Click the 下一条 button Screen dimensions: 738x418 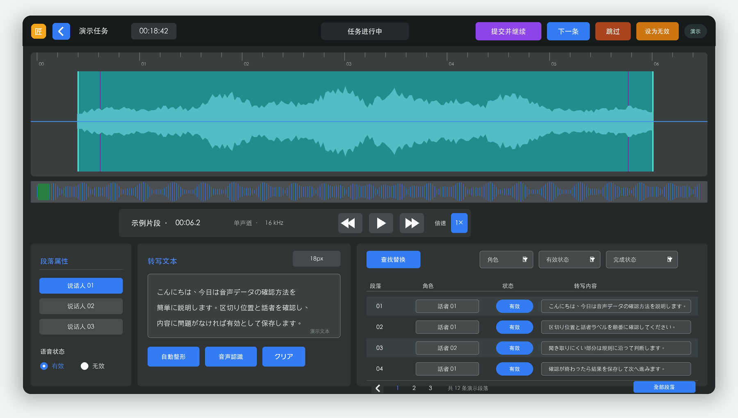pos(568,31)
